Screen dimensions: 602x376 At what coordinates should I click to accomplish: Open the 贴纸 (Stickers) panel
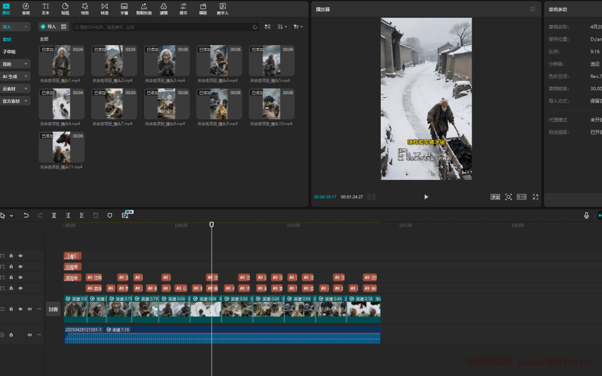pyautogui.click(x=65, y=8)
